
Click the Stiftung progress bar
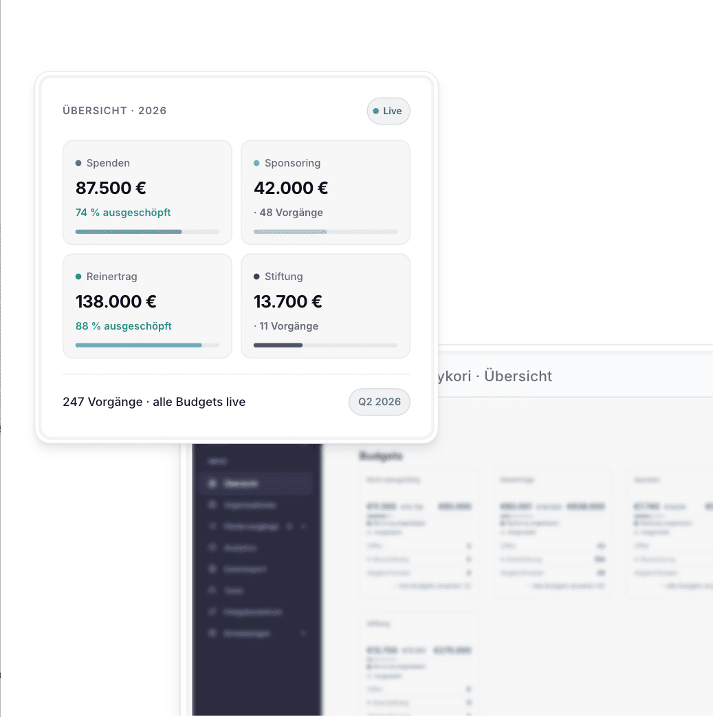point(325,345)
